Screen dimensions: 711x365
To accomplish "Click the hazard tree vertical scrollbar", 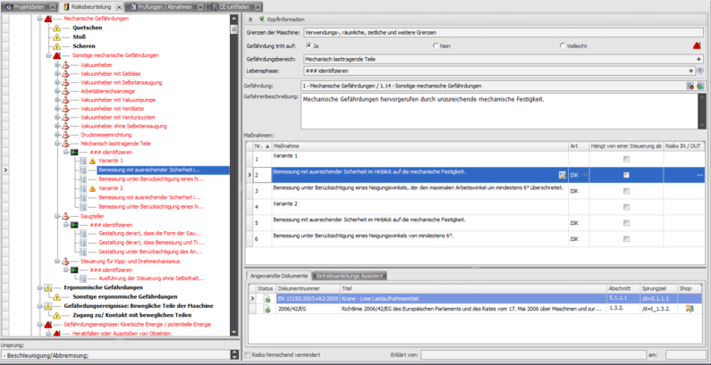I will point(234,175).
